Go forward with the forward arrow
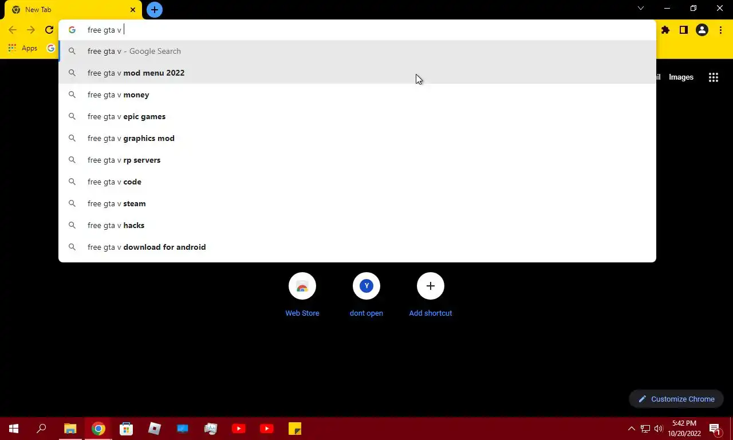 coord(31,30)
